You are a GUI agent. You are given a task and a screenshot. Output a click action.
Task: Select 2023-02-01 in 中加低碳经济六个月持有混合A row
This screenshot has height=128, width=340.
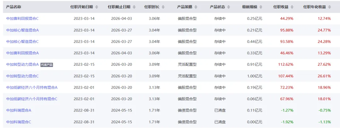click(84, 88)
